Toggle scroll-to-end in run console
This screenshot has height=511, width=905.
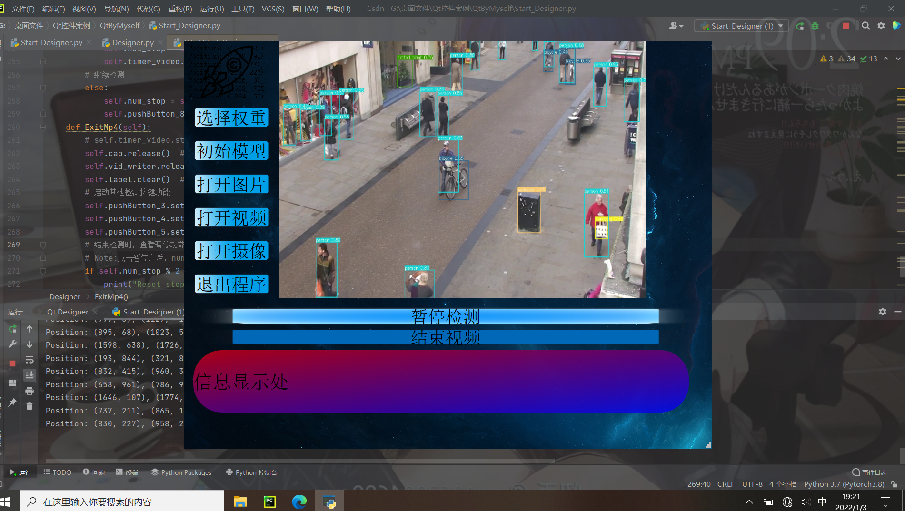[x=30, y=375]
